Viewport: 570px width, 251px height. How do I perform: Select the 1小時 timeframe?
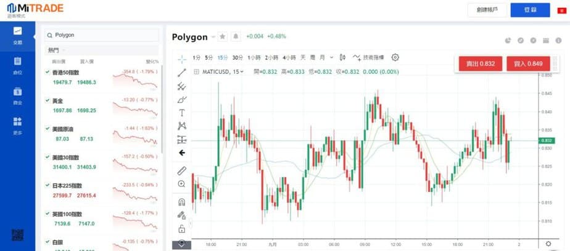254,57
